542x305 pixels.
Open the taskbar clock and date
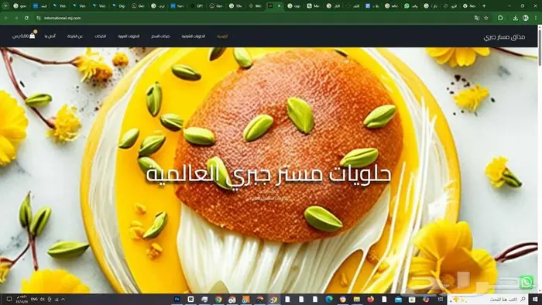pos(22,299)
